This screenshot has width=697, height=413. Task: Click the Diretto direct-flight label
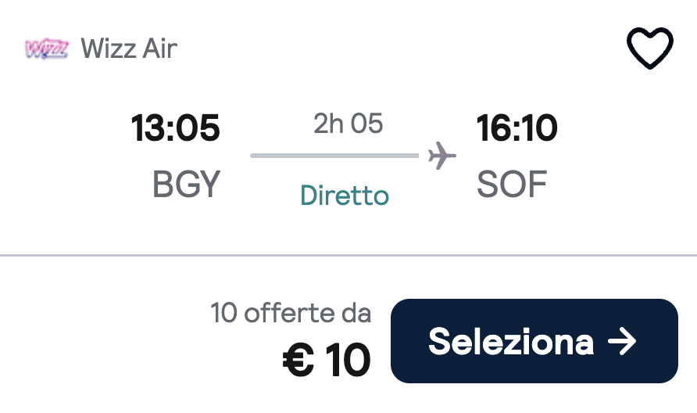(345, 195)
